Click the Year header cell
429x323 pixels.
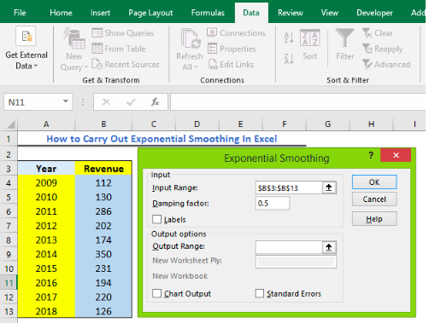(x=46, y=169)
